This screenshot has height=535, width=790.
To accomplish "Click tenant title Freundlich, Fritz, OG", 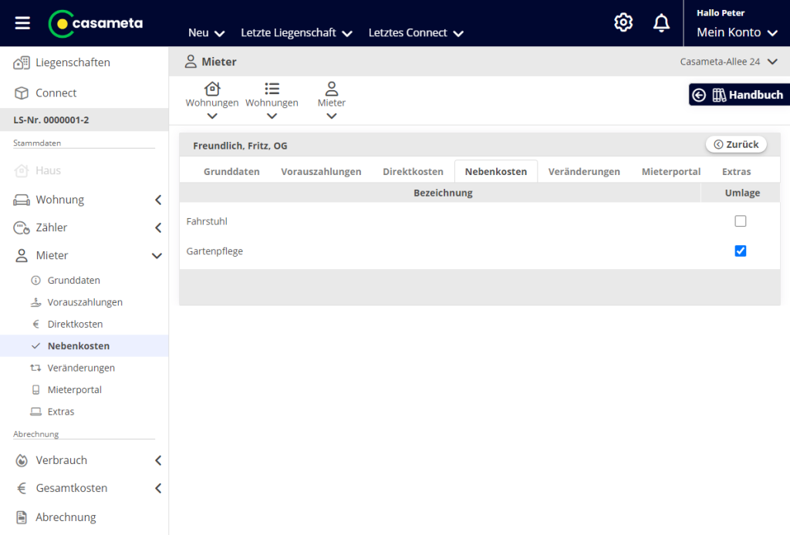I will (240, 146).
